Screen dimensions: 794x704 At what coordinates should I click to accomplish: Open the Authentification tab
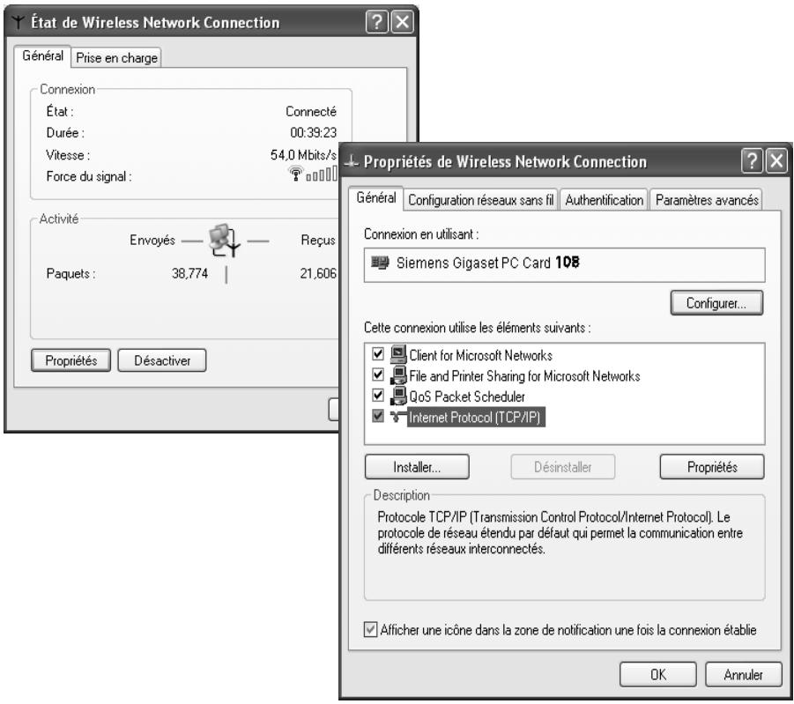tap(604, 200)
